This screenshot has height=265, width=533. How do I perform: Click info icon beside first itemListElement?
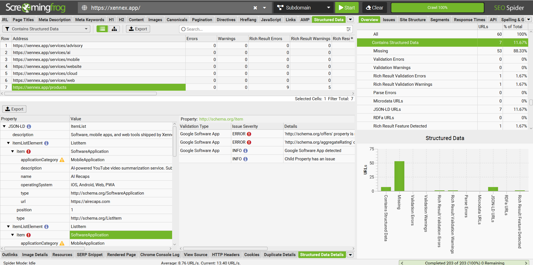[46, 143]
